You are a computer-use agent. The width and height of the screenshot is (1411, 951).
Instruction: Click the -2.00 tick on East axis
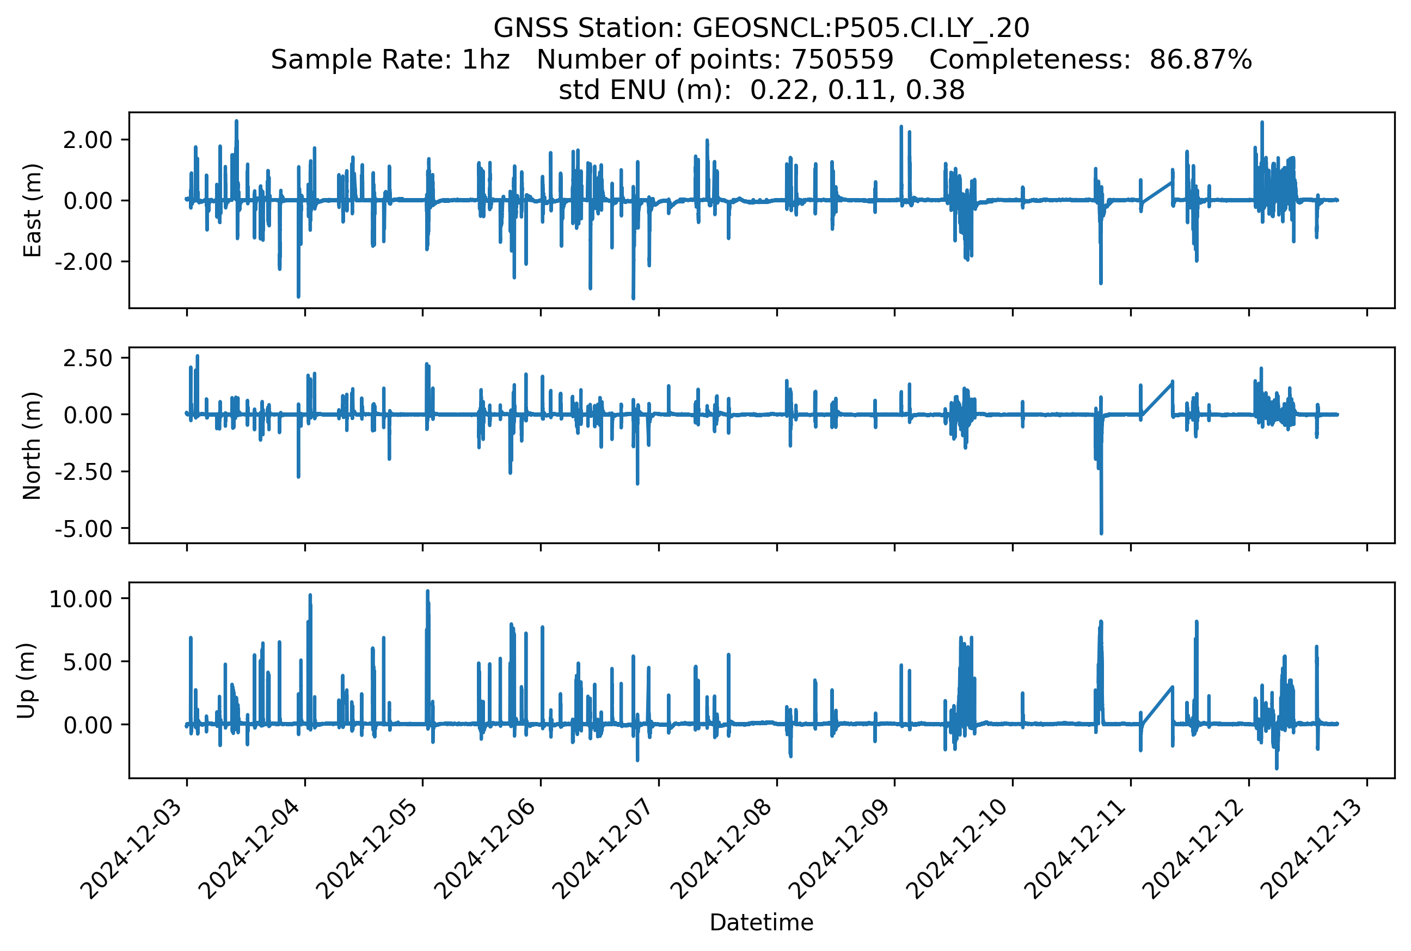coord(84,262)
